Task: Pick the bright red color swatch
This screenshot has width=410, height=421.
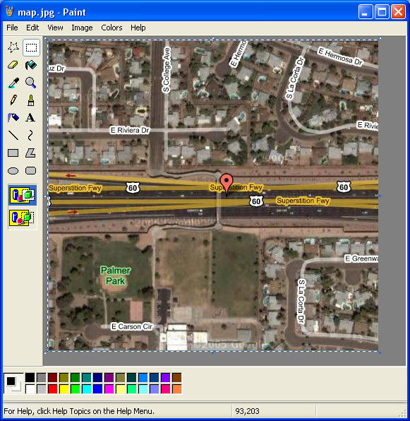Action: pos(53,389)
